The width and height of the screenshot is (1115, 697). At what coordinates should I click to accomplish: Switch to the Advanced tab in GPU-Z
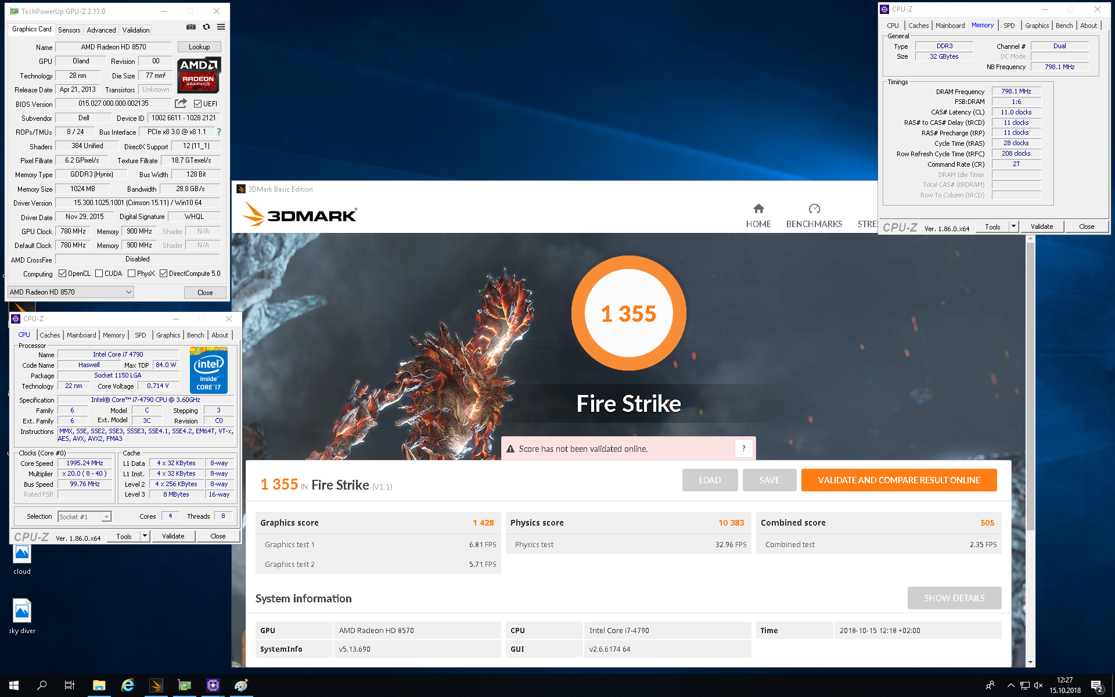click(x=102, y=30)
